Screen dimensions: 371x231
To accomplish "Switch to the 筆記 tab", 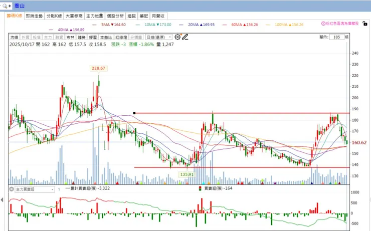I will [x=143, y=16].
